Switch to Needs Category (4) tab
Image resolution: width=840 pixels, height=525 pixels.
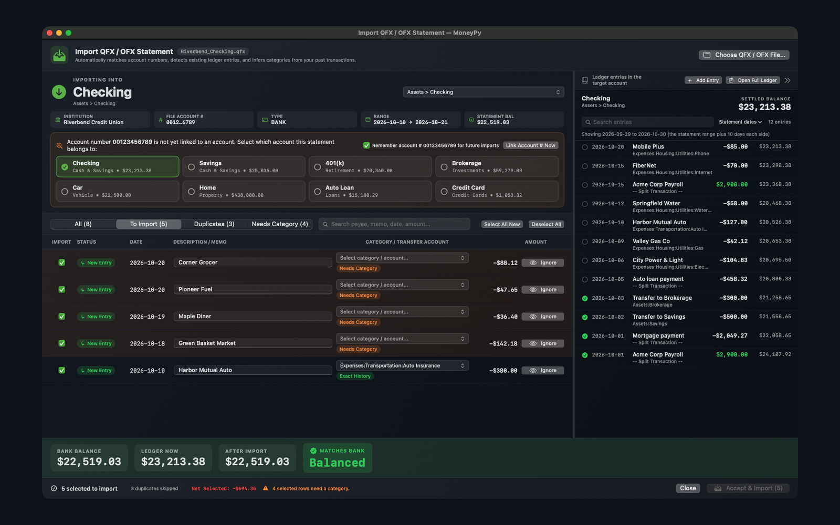pyautogui.click(x=280, y=224)
